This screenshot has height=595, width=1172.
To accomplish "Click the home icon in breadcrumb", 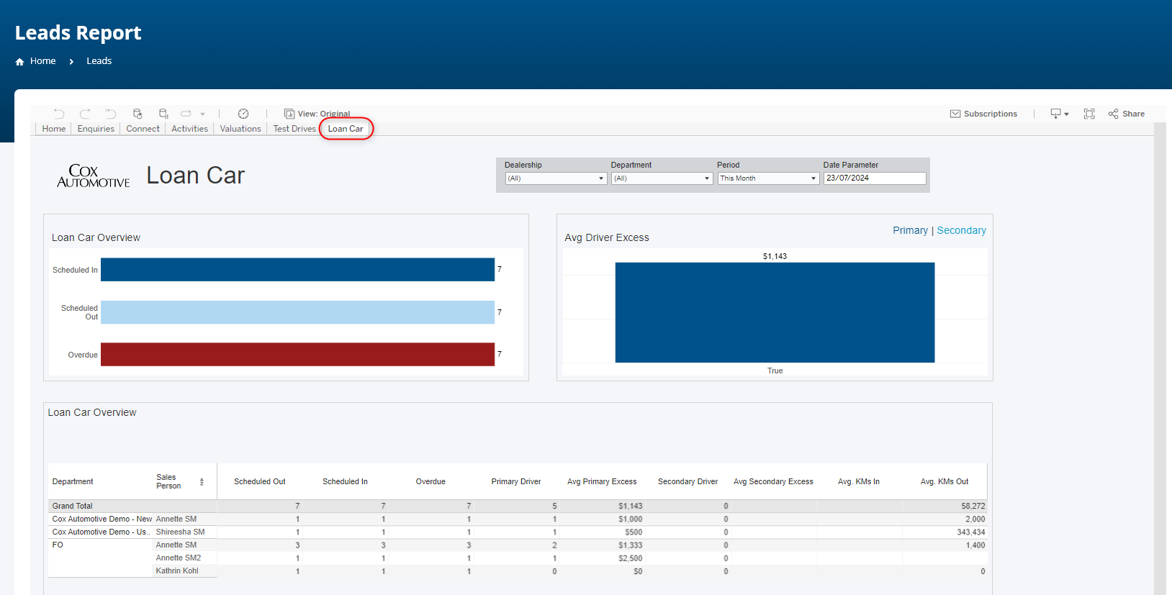I will coord(19,62).
